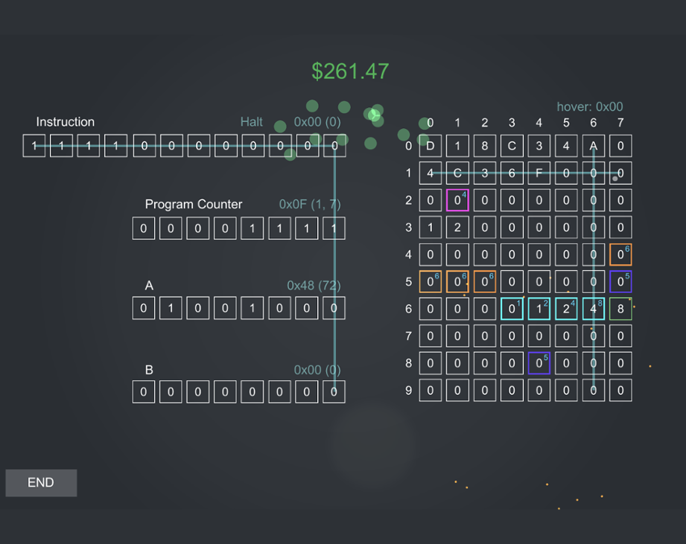
Task: Toggle the first bit of register B
Action: [143, 392]
